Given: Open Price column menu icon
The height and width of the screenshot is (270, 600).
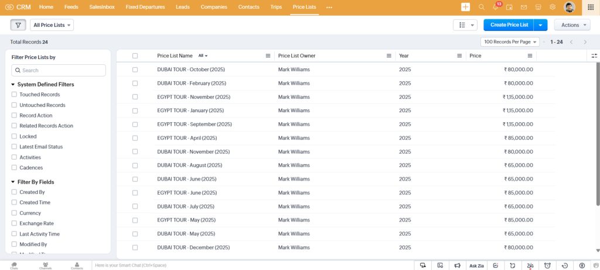Looking at the screenshot, I should coord(530,56).
